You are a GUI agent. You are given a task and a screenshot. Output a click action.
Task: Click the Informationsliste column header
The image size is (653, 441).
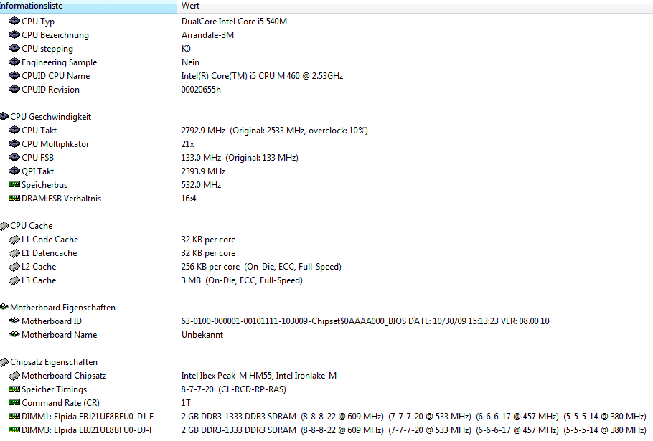click(x=88, y=6)
